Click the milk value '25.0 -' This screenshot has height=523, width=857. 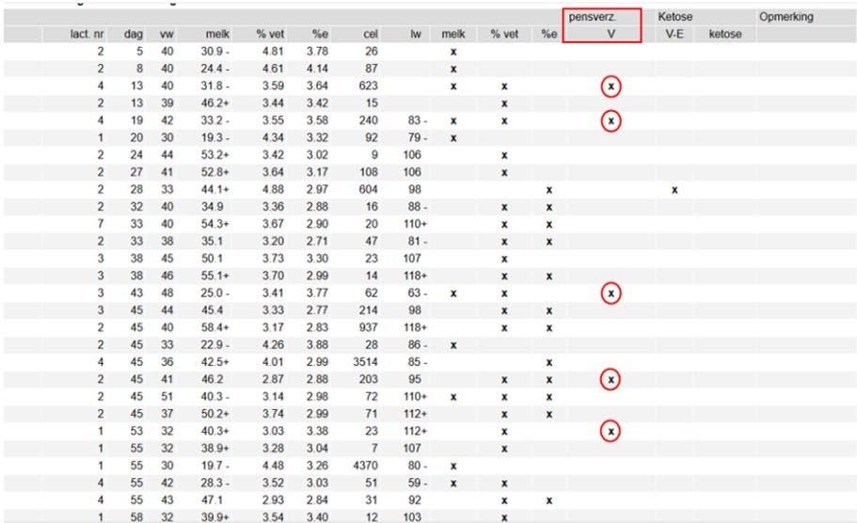[214, 293]
